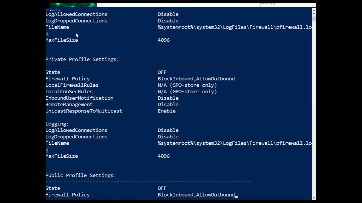Click the OFF state under Private Profile
This screenshot has width=362, height=203.
tap(162, 72)
